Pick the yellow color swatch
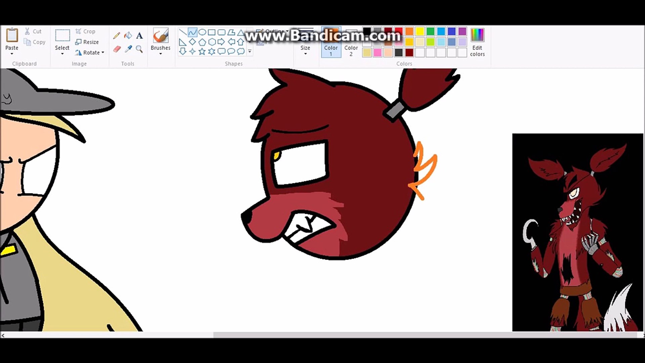 420,31
